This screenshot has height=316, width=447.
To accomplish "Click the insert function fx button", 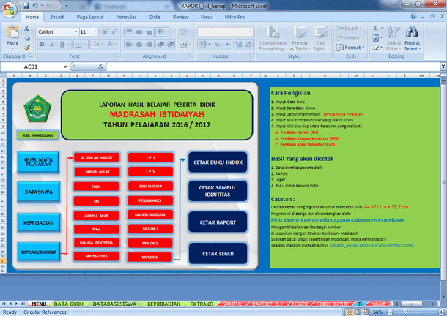I will pyautogui.click(x=100, y=67).
